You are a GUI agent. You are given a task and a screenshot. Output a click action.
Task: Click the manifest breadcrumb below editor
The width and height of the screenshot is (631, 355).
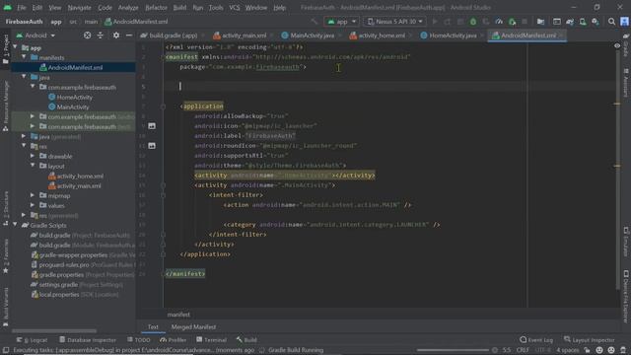click(x=178, y=315)
